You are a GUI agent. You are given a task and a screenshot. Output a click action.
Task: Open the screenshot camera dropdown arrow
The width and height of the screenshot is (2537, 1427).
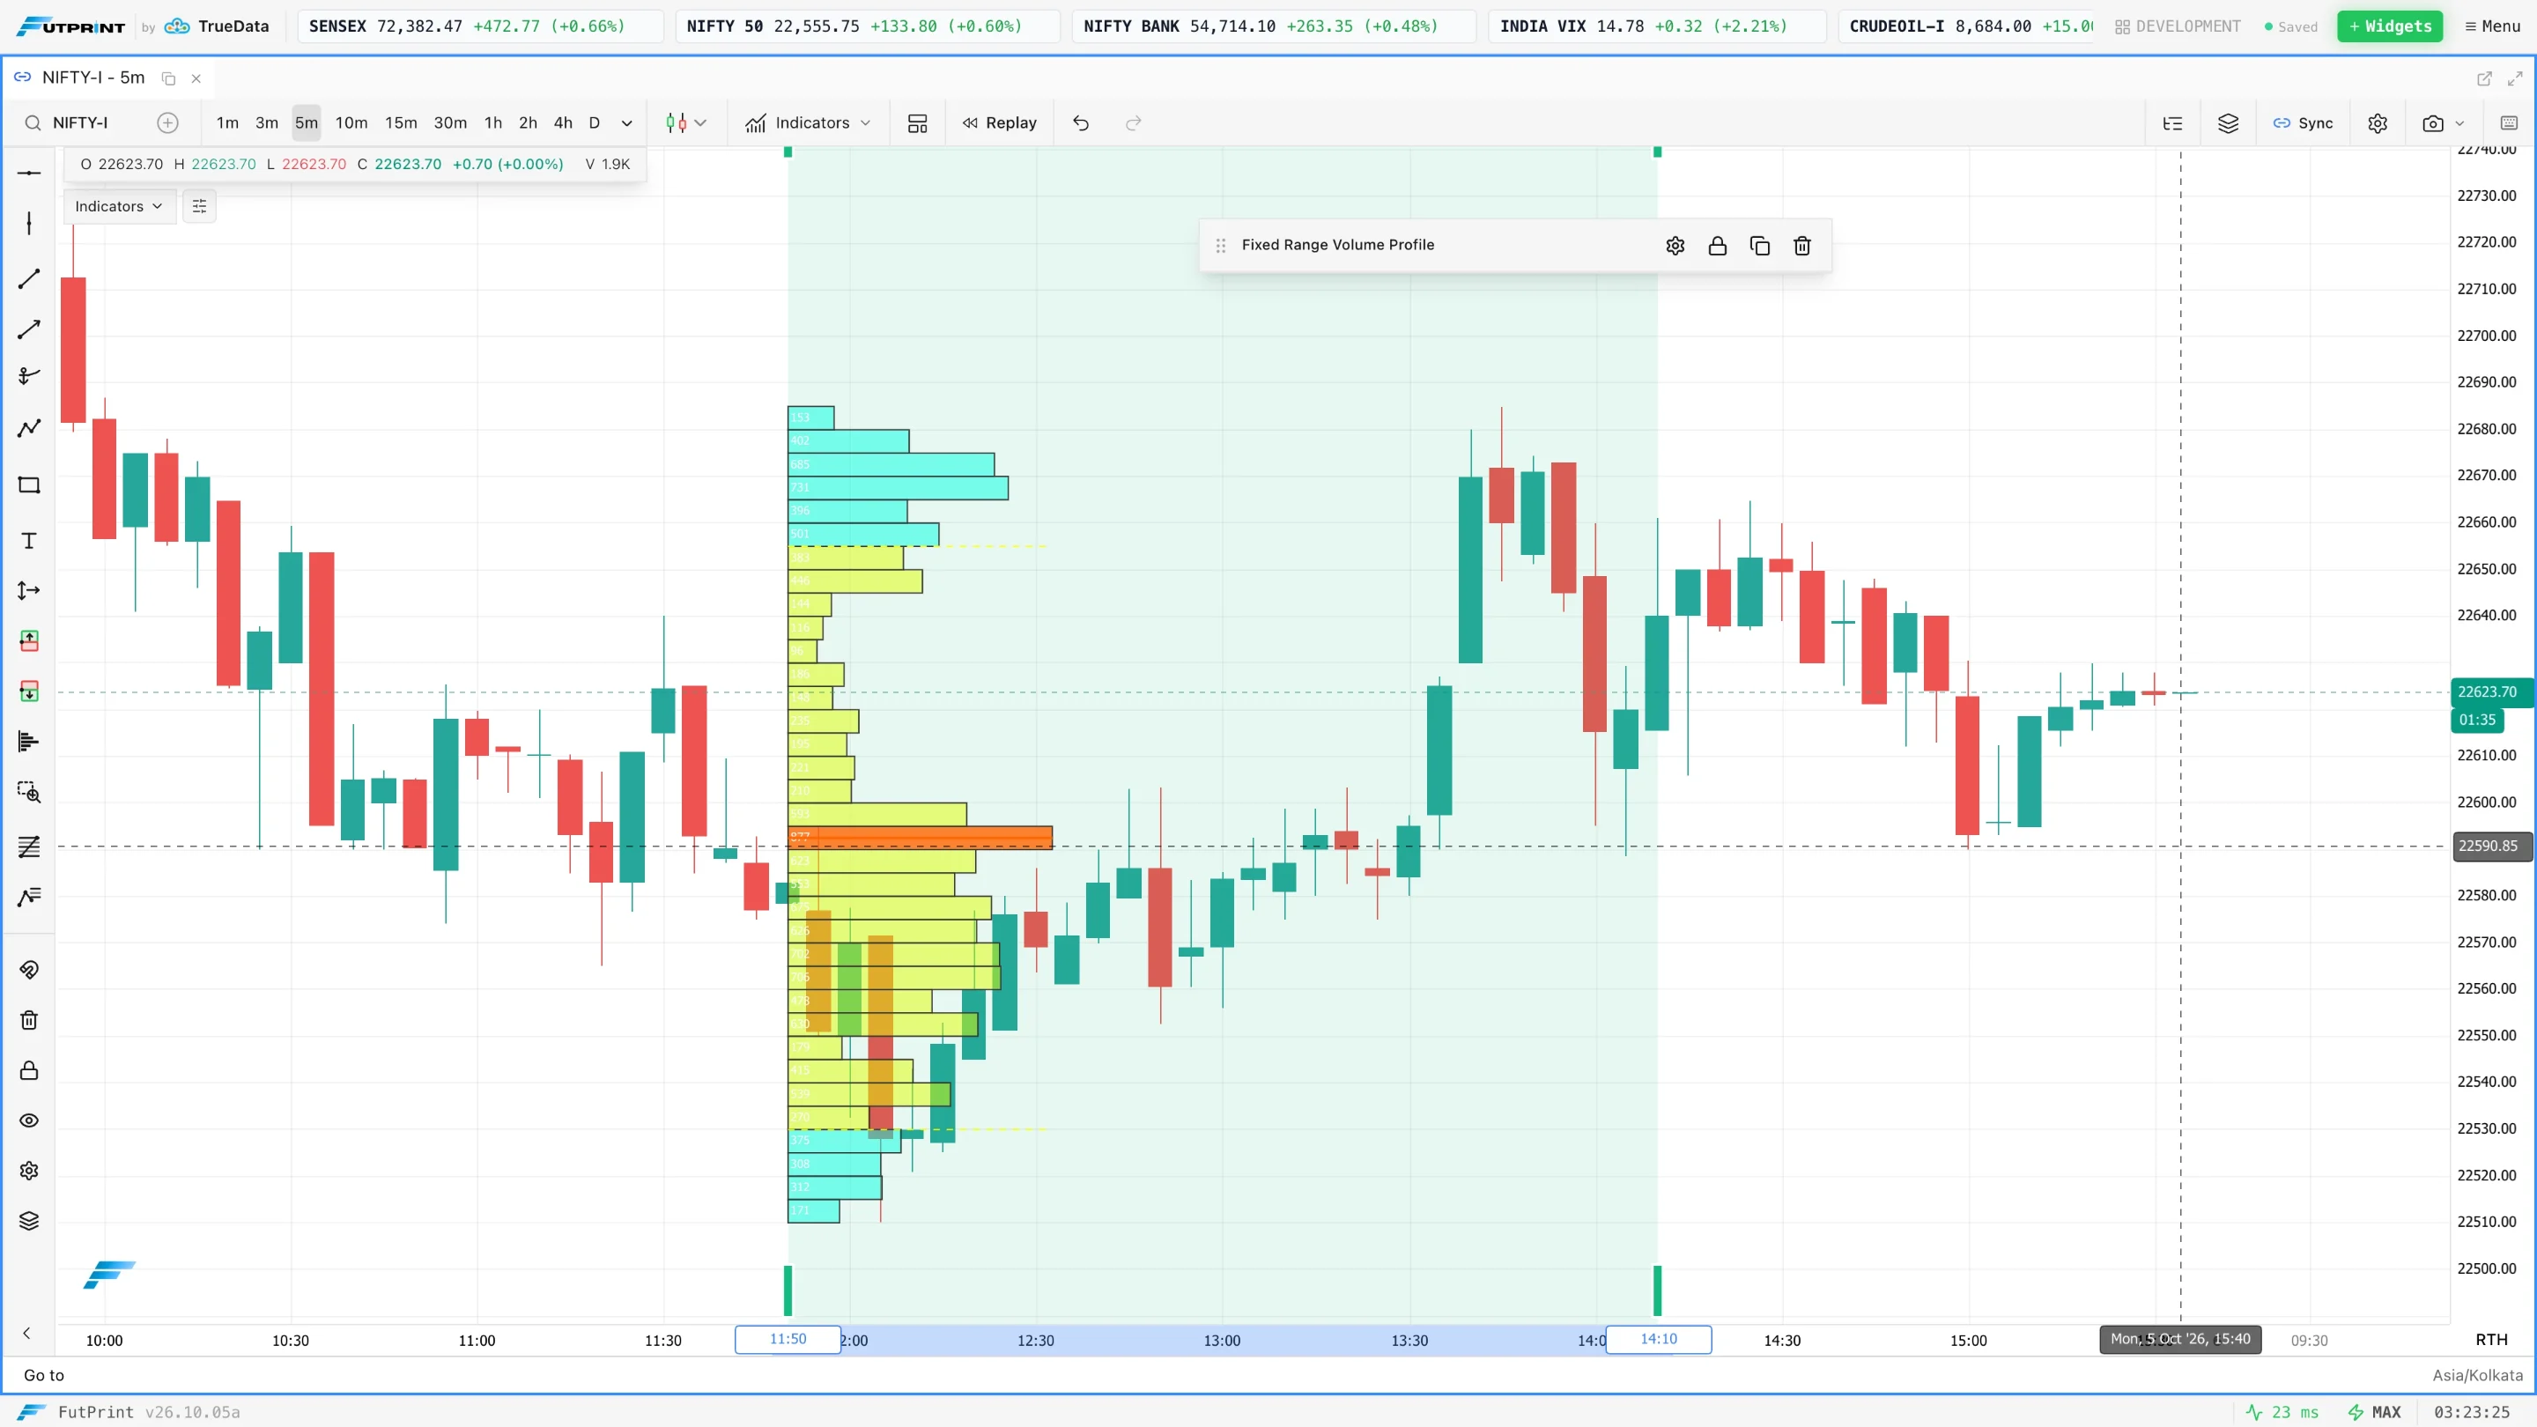tap(2459, 123)
